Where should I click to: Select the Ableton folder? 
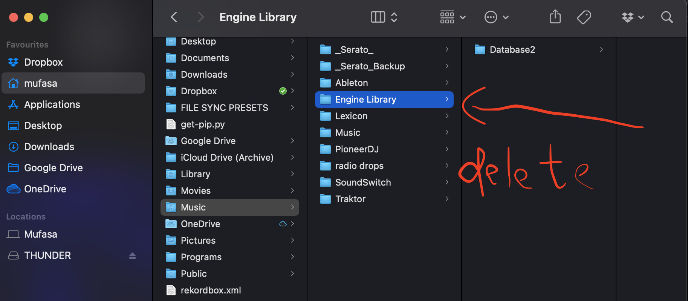(384, 83)
